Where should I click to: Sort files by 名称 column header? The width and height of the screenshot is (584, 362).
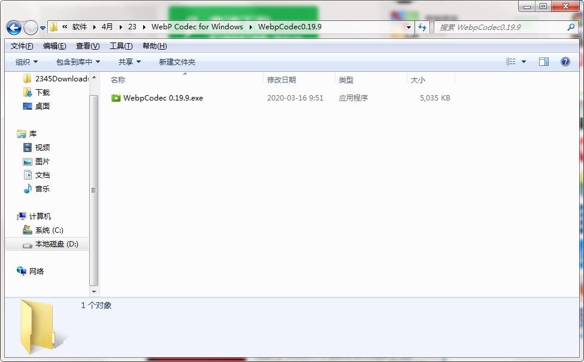pos(118,80)
